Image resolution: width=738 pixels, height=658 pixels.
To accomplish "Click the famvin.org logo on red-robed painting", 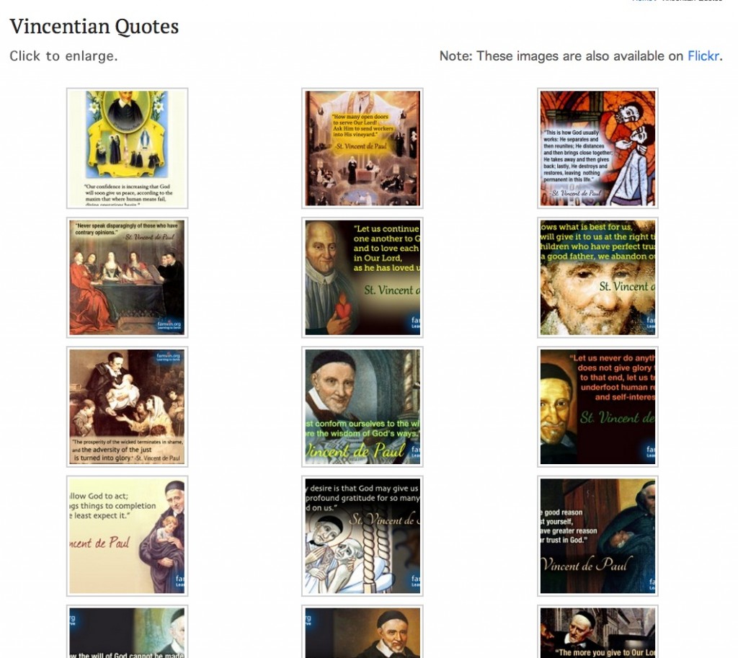I will click(x=169, y=325).
